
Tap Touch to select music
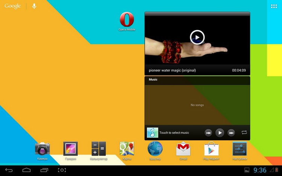(x=174, y=132)
